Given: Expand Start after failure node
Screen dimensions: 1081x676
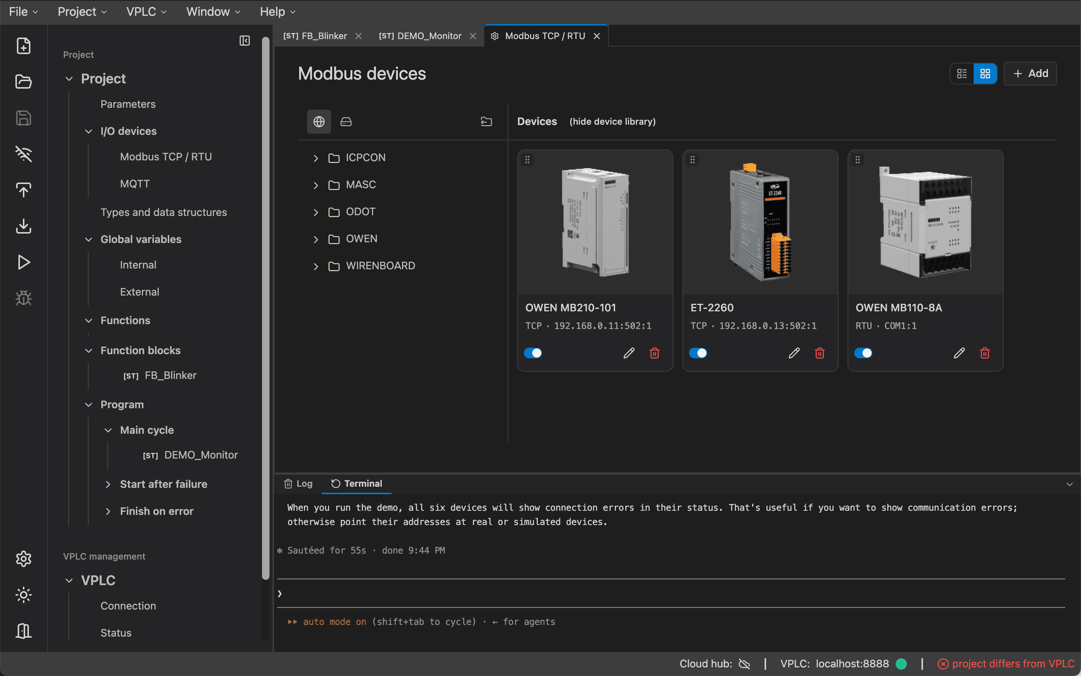Looking at the screenshot, I should tap(108, 484).
